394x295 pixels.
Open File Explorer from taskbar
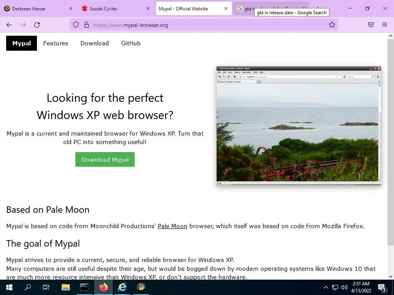click(x=65, y=287)
